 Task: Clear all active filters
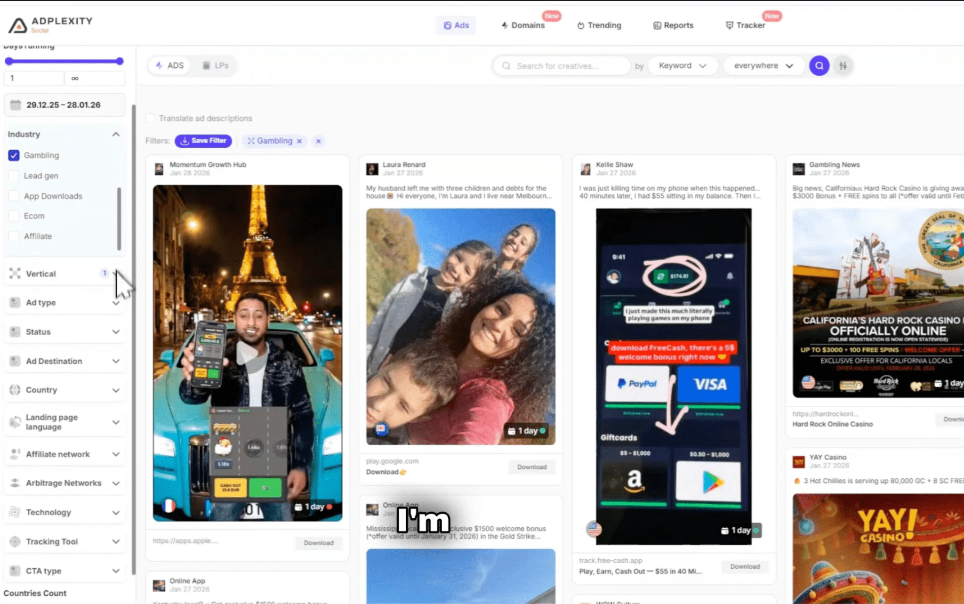tap(319, 141)
